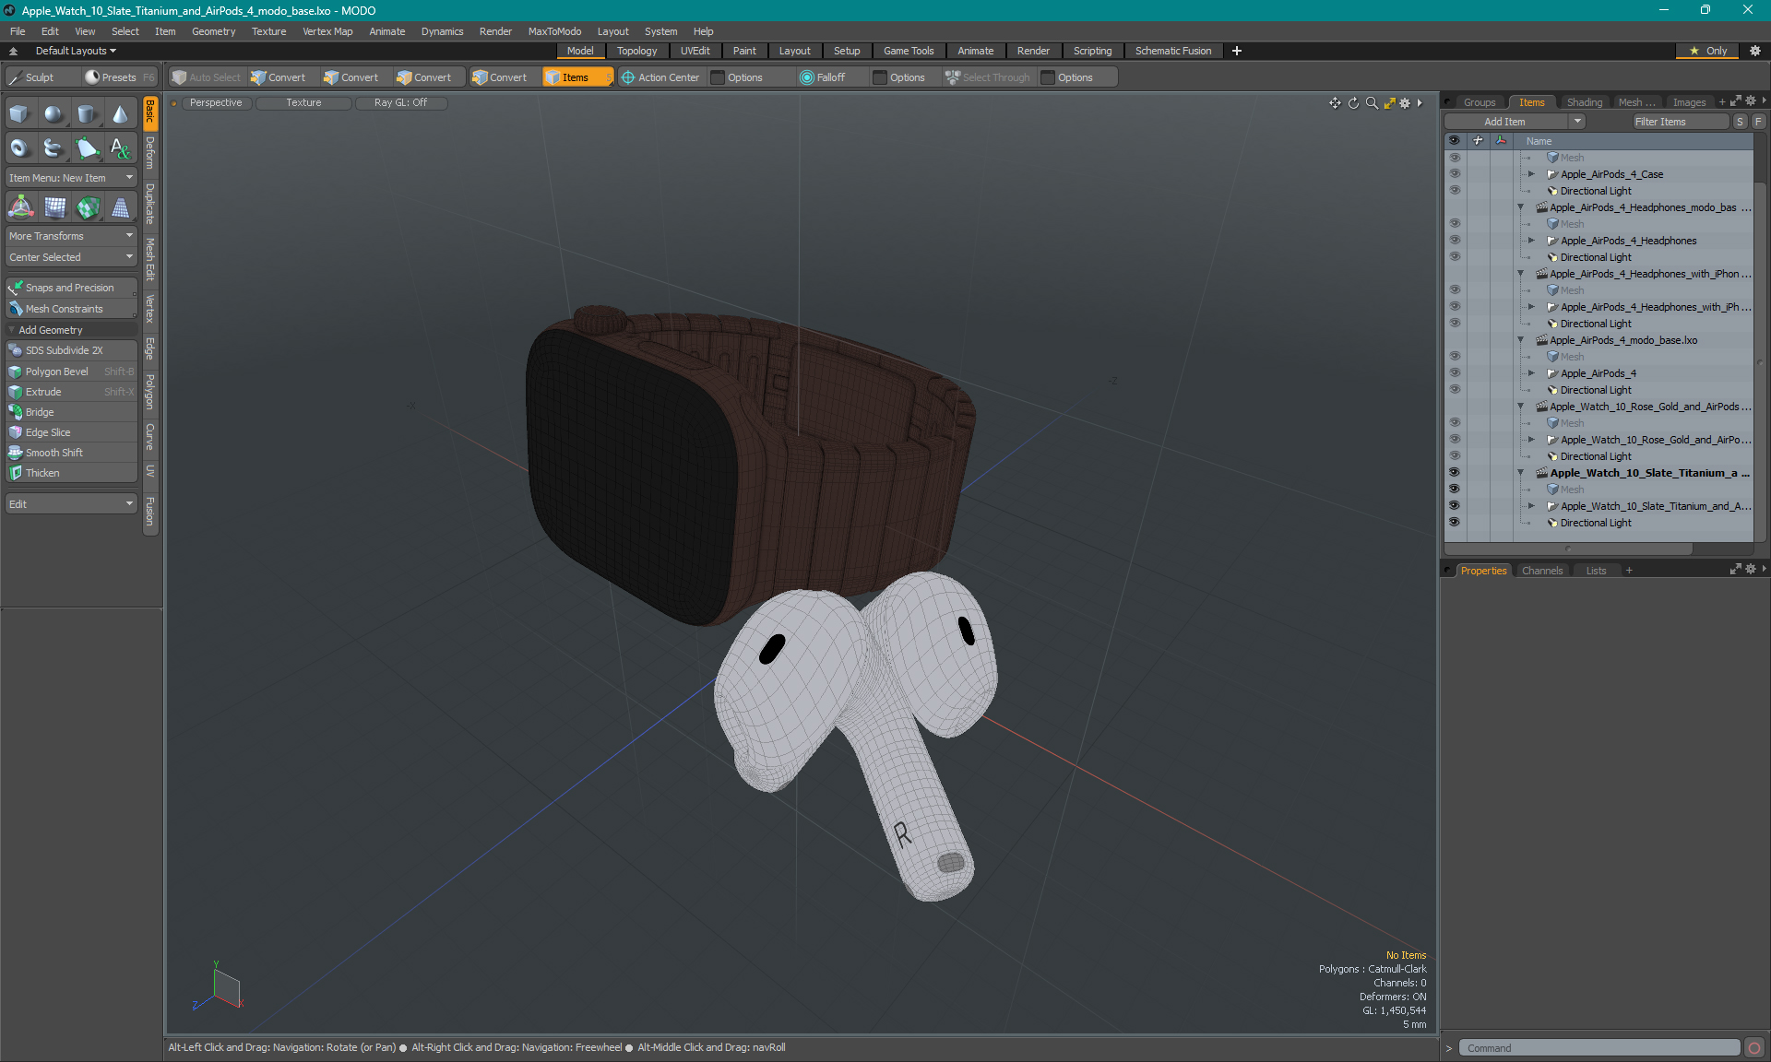
Task: Activate the green checkered cube tool
Action: [x=87, y=207]
